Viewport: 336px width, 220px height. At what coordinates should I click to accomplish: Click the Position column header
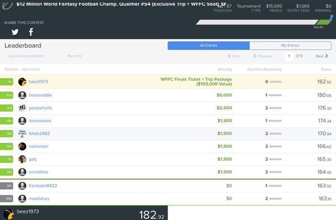11,69
